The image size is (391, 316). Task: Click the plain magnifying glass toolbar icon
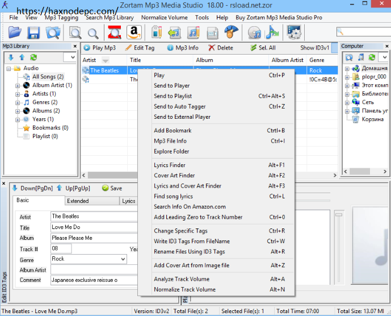(x=93, y=33)
